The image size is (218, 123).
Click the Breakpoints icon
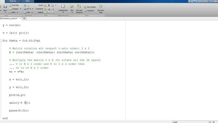point(63,6)
